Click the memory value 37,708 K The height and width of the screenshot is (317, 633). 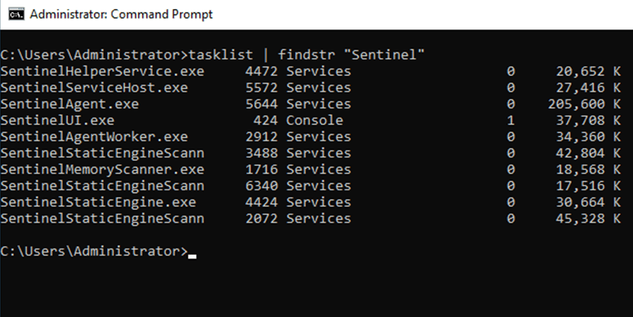pos(588,120)
